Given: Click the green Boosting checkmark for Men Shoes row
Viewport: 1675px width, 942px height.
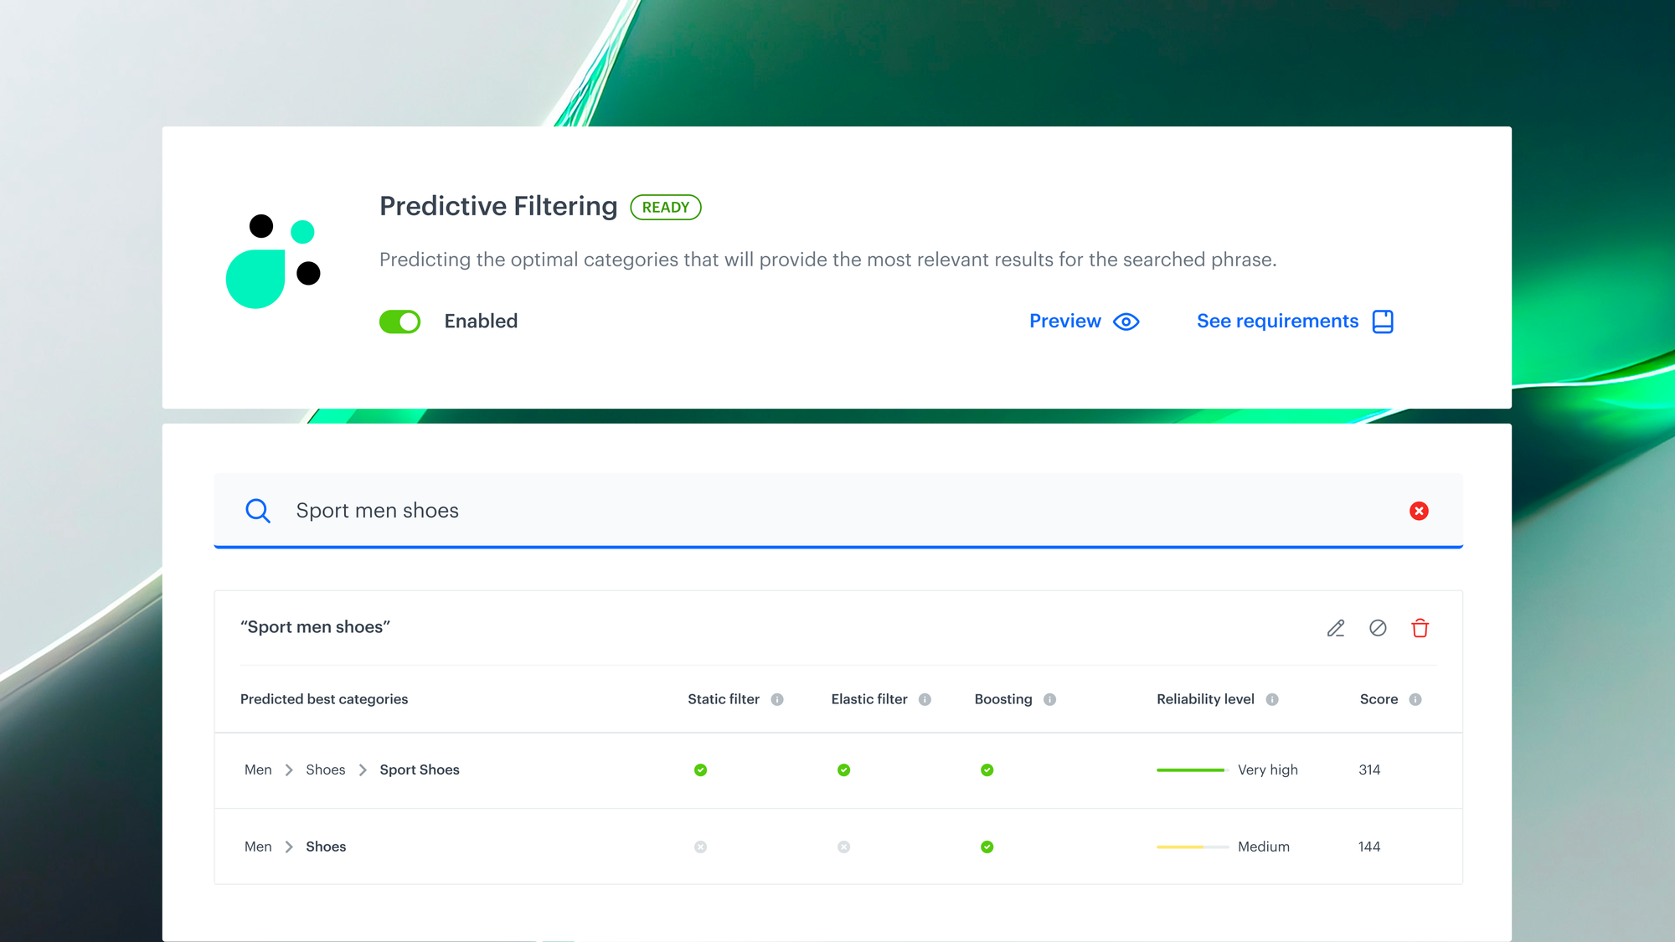Looking at the screenshot, I should [x=987, y=847].
